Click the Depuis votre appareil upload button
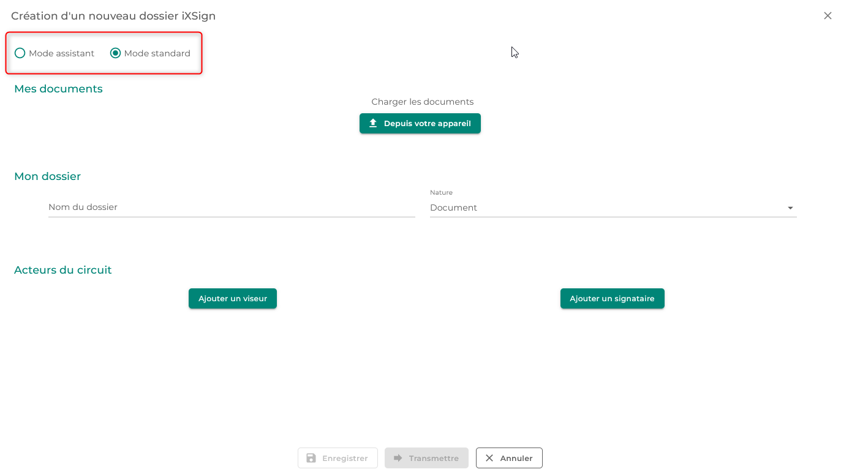 (x=420, y=123)
